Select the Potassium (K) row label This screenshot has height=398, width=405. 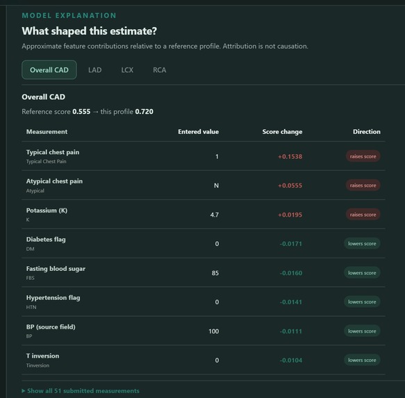[47, 210]
